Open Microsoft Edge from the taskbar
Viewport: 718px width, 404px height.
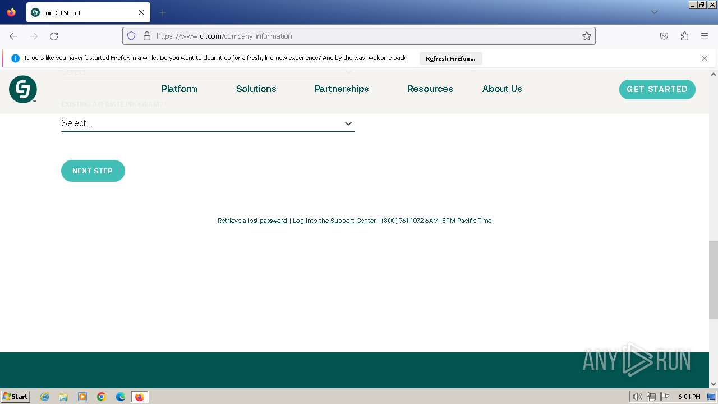tap(121, 397)
